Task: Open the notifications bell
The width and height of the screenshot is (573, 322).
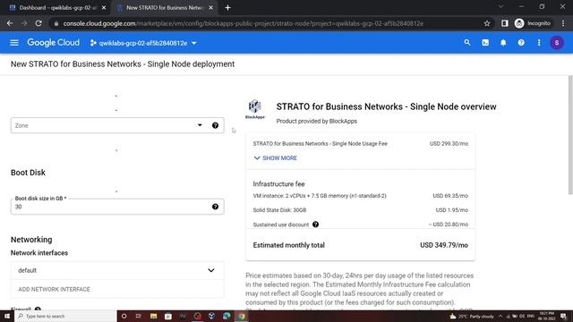Action: [x=503, y=43]
